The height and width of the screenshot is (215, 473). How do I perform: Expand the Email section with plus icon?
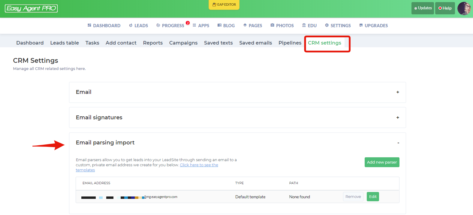click(398, 92)
